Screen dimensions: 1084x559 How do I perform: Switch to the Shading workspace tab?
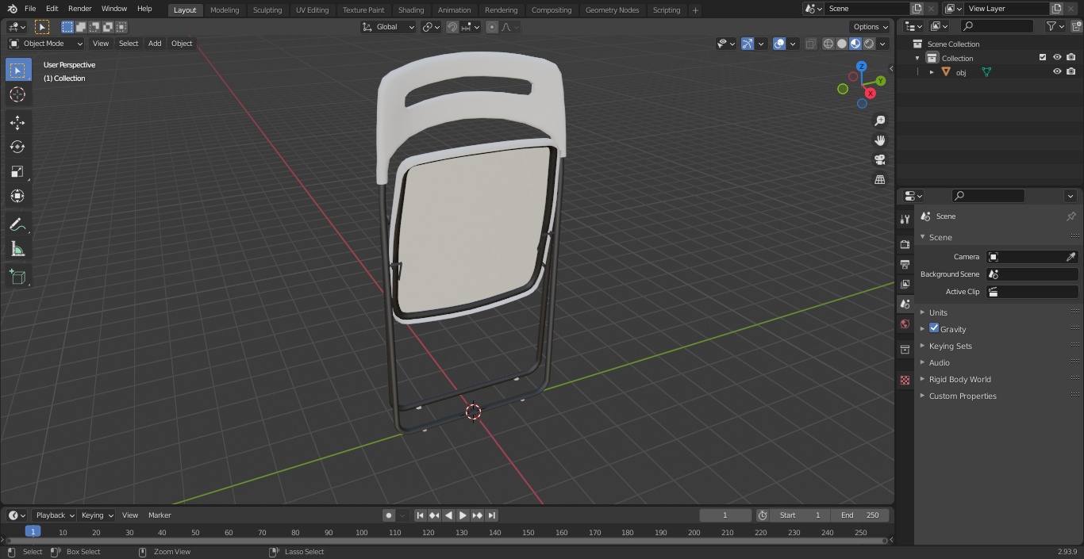410,10
